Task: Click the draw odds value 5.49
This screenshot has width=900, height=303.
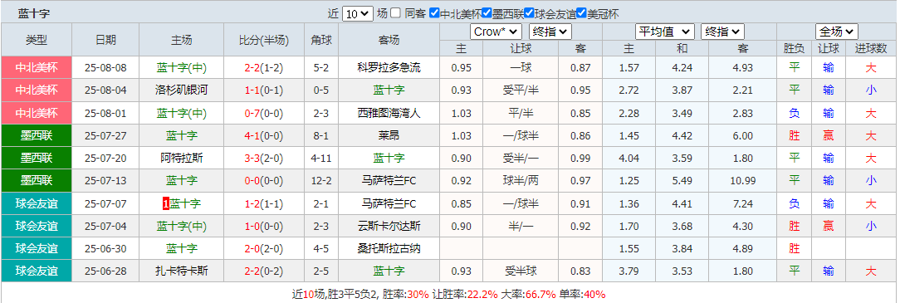Action: tap(682, 181)
